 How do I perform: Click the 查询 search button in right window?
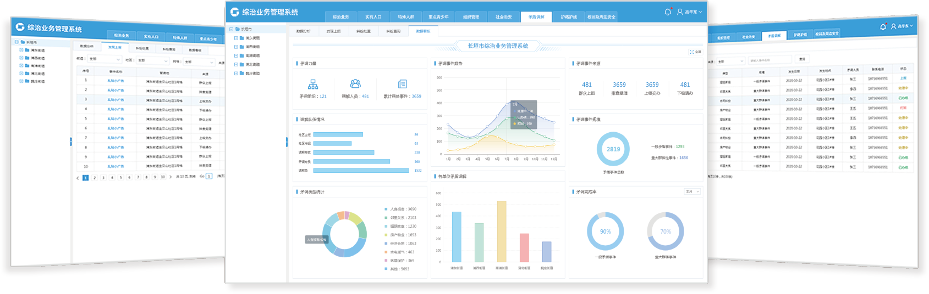point(802,59)
